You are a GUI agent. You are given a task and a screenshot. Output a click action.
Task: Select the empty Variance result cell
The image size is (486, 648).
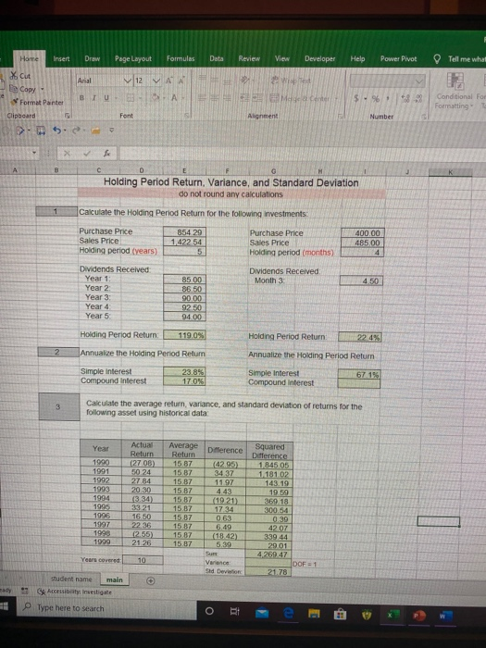click(x=268, y=563)
